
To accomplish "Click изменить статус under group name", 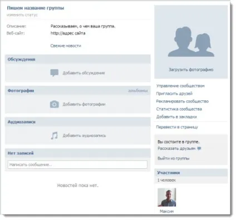I will pos(22,15).
